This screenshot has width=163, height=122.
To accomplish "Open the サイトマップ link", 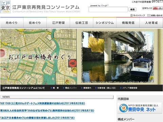I will click(x=138, y=15).
